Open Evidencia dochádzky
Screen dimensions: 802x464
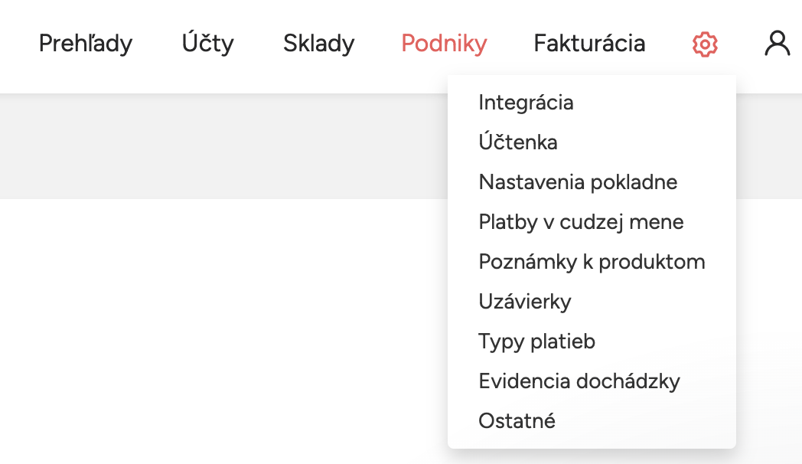(578, 381)
